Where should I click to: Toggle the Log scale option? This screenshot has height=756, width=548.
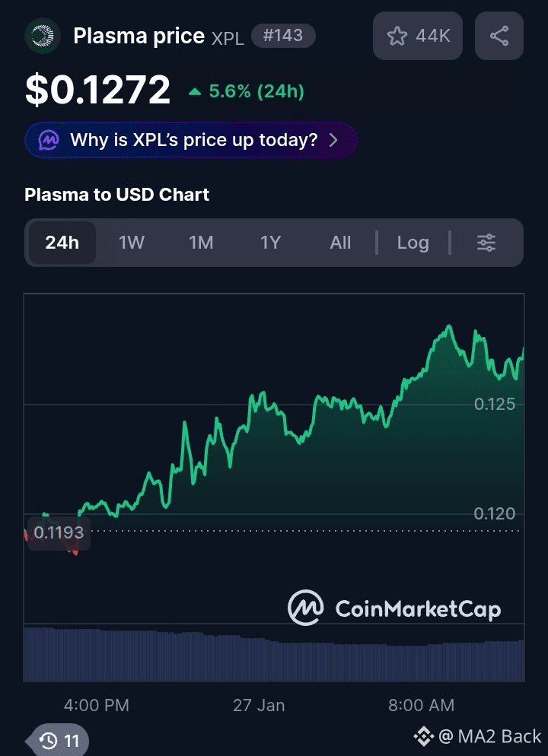click(x=413, y=243)
